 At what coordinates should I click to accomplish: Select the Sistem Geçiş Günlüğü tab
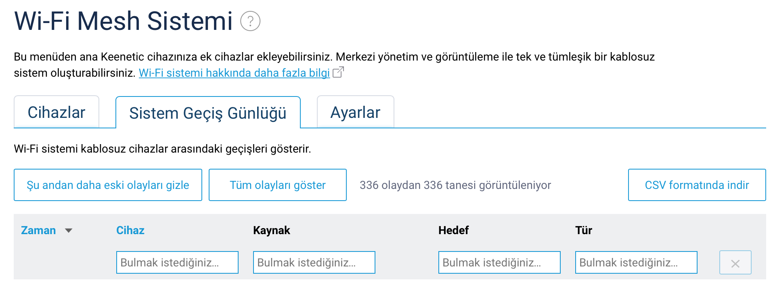[x=208, y=113]
